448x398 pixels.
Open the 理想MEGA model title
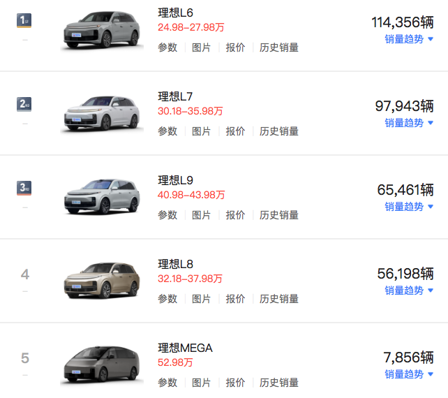tap(185, 348)
